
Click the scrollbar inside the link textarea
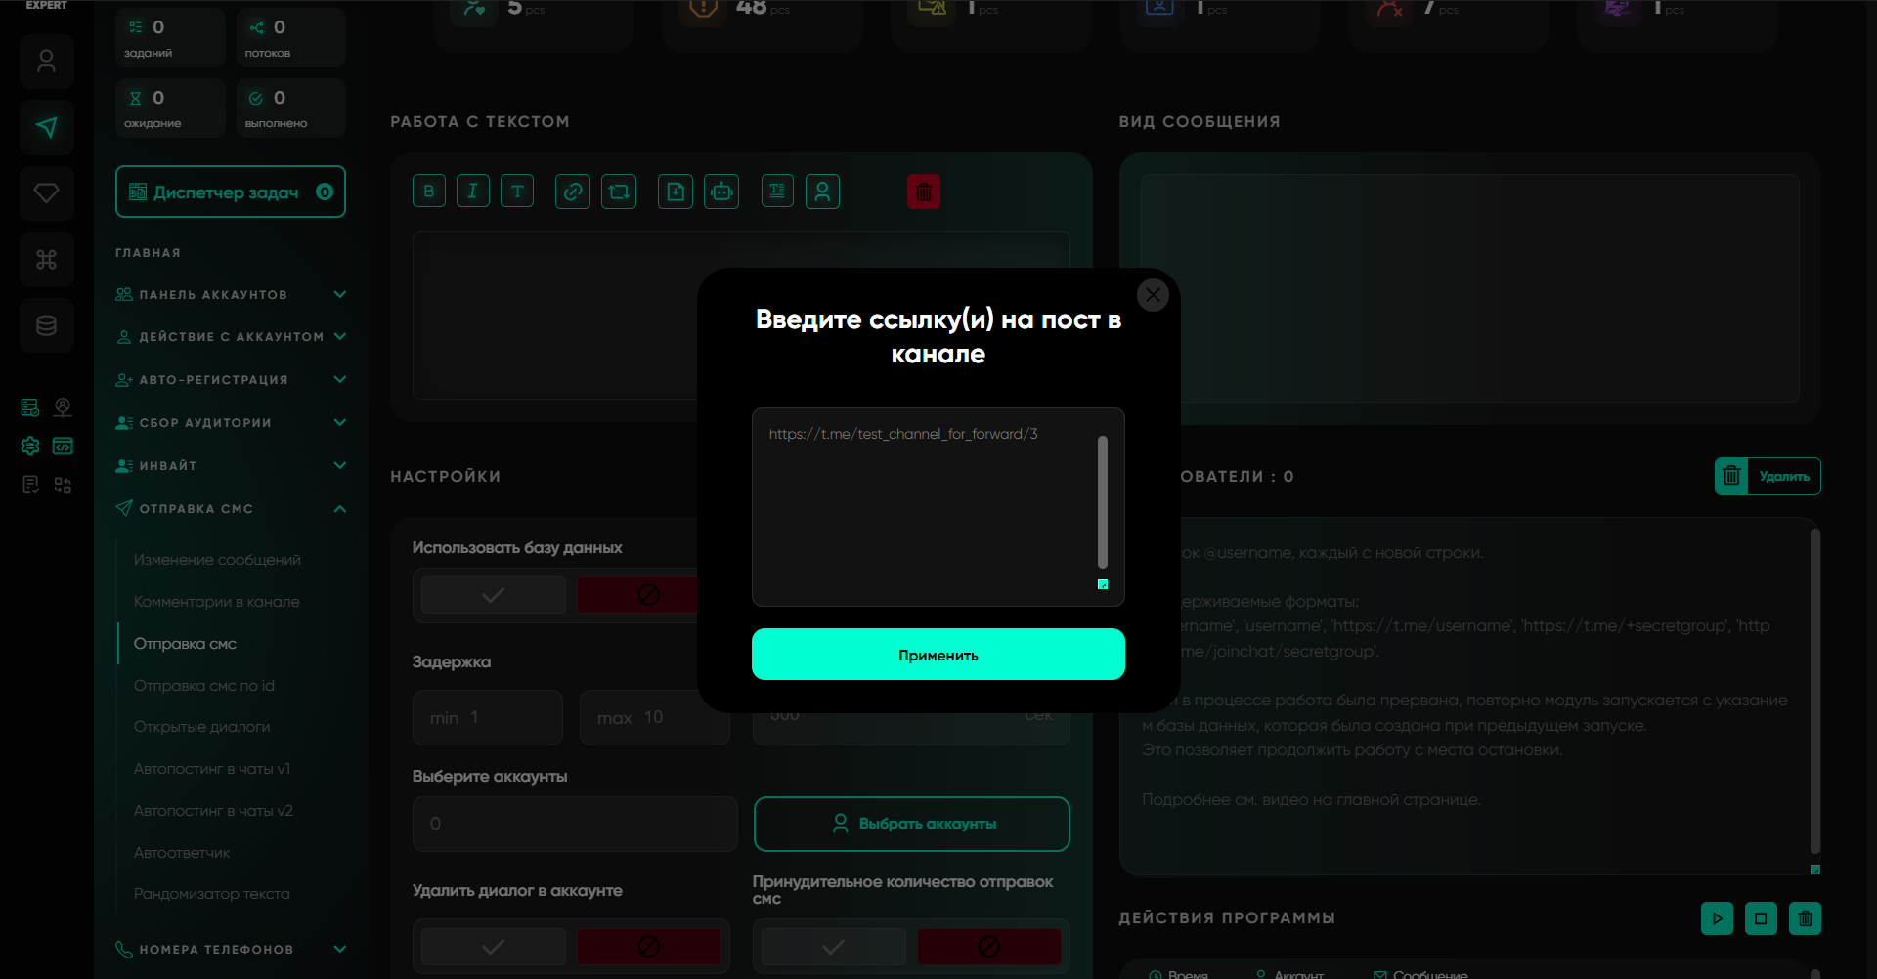[x=1102, y=502]
